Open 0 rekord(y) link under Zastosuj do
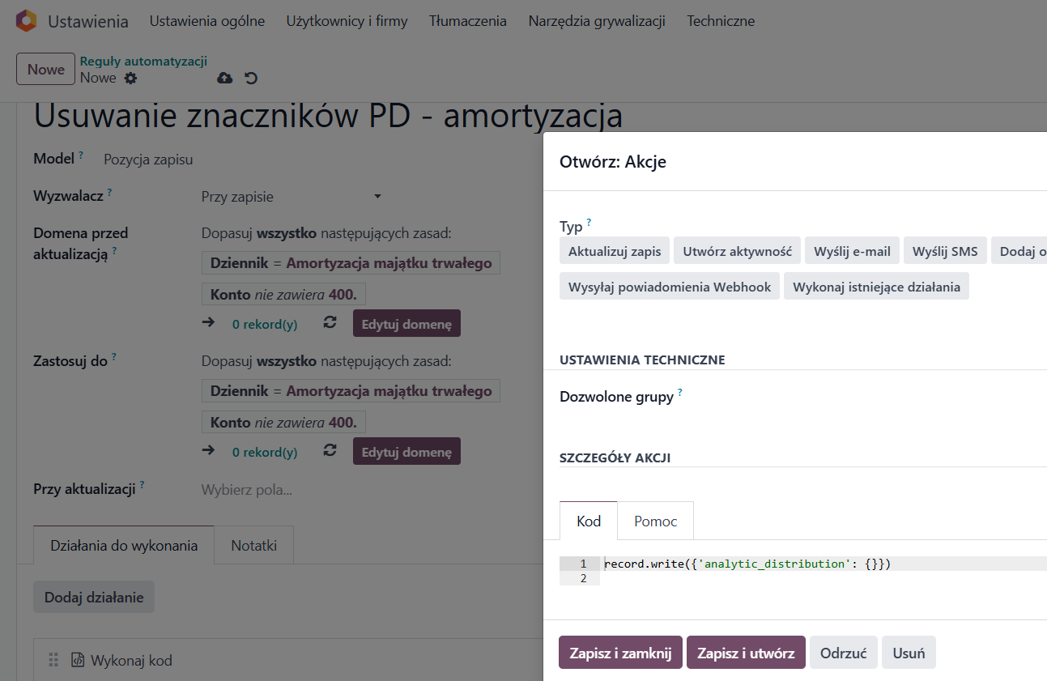1047x681 pixels. 265,452
